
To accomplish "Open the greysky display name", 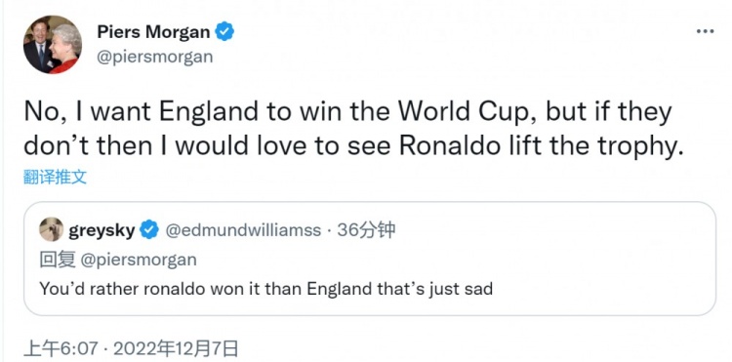I will click(x=102, y=230).
